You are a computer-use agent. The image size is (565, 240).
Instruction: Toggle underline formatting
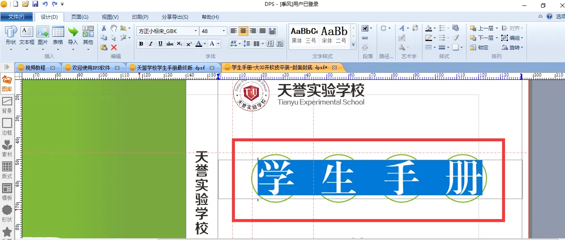(x=160, y=43)
